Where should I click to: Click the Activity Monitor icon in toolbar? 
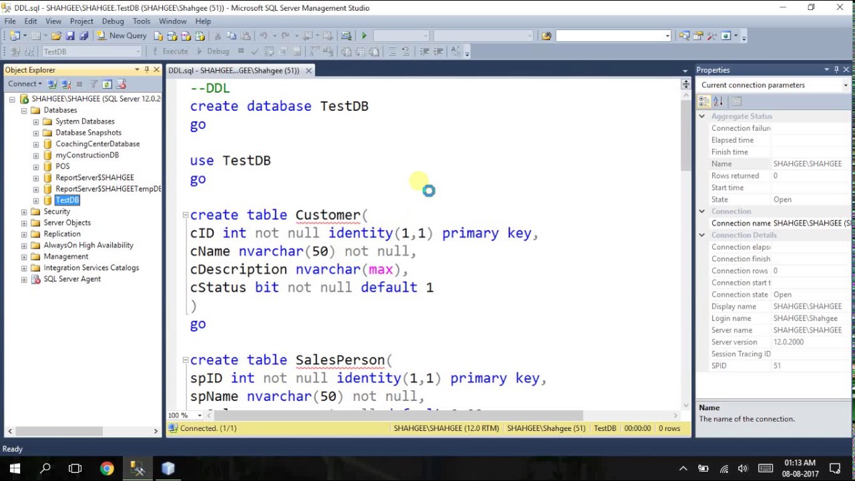[x=346, y=35]
